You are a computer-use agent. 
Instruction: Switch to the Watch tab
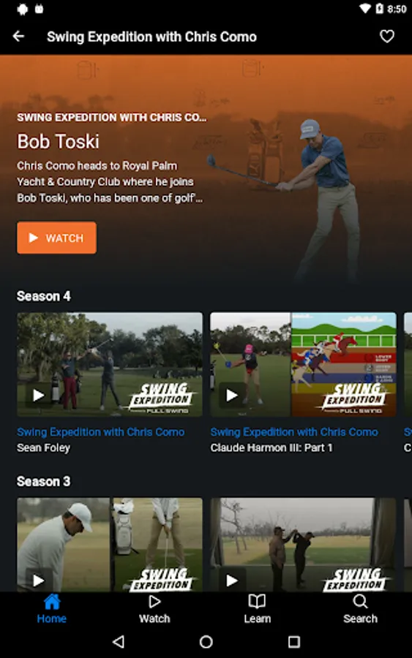coord(154,609)
